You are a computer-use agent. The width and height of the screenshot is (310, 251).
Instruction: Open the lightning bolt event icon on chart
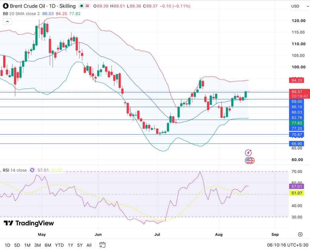248,153
